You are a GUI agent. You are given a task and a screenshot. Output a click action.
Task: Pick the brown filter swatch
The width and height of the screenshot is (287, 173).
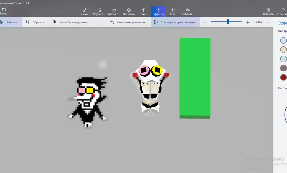[x=283, y=68]
